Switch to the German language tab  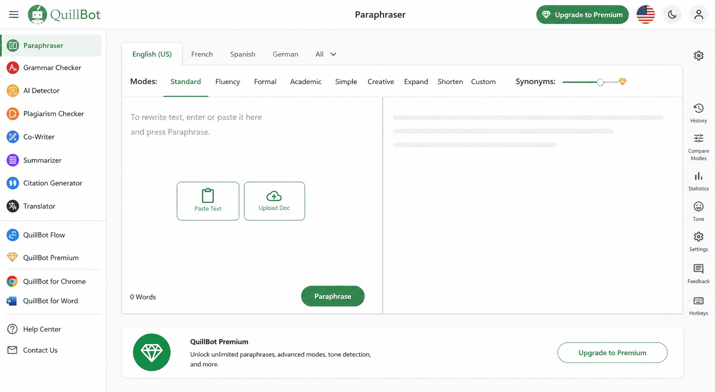pyautogui.click(x=285, y=54)
